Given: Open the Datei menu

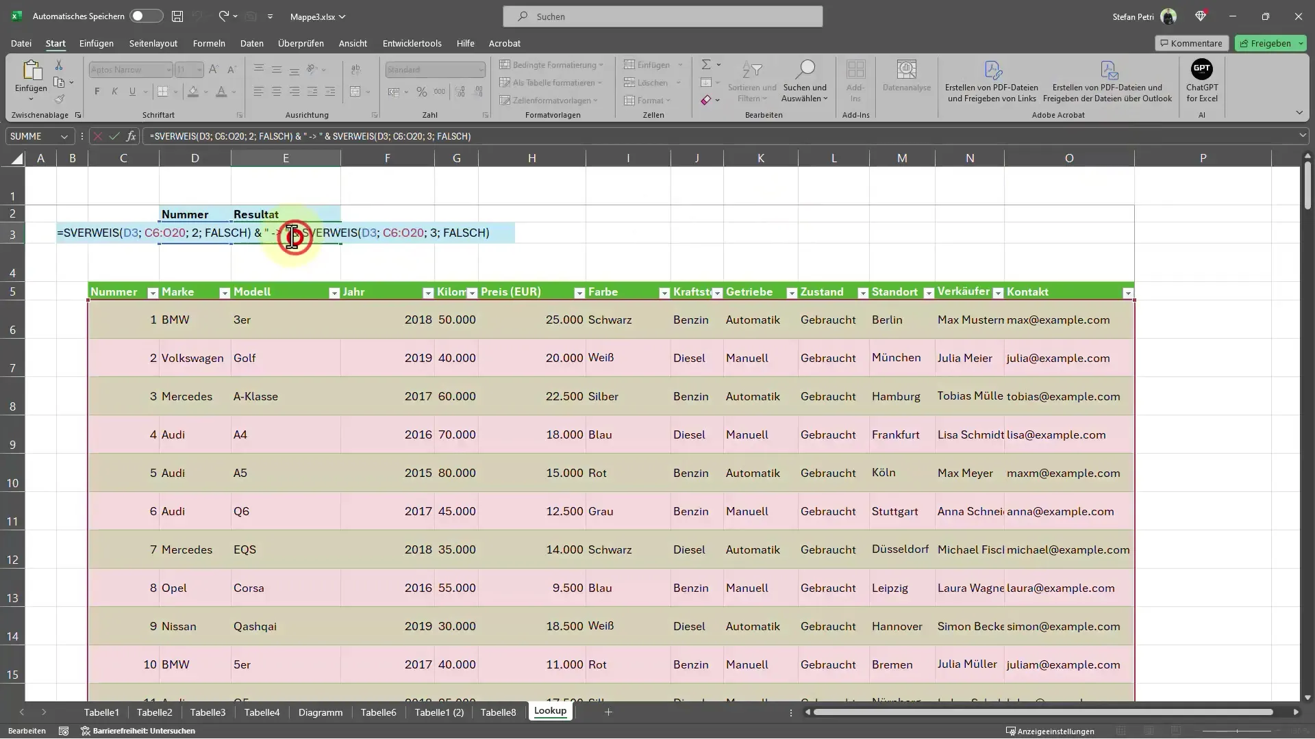Looking at the screenshot, I should pos(21,43).
